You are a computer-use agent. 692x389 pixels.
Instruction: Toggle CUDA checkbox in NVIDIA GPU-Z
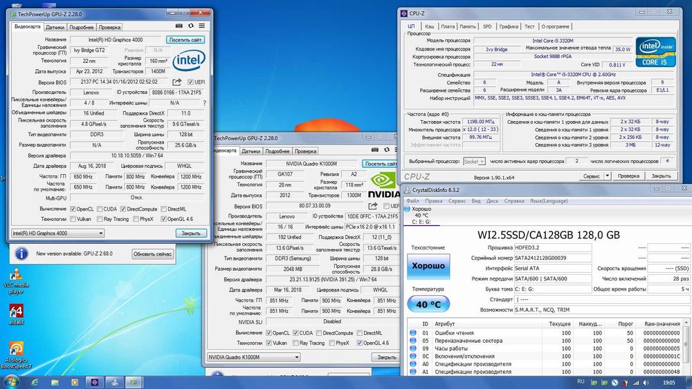click(x=295, y=333)
